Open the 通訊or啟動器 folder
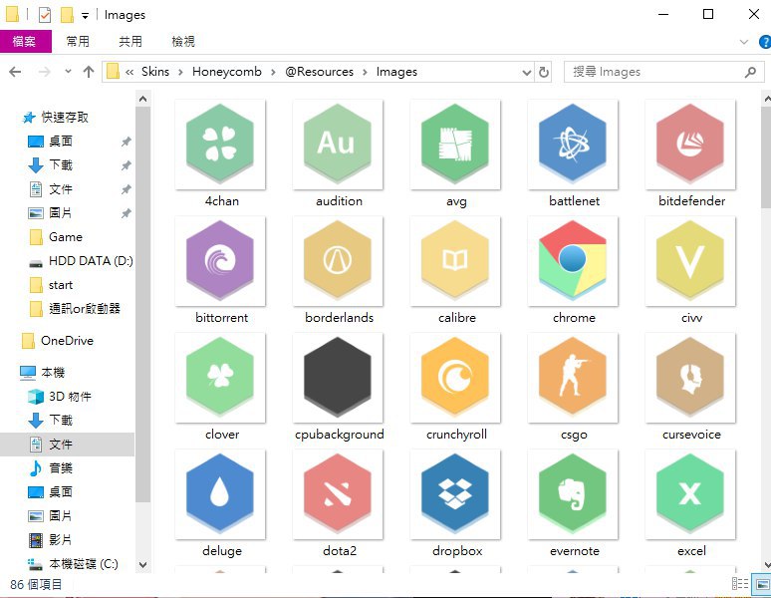 tap(84, 309)
